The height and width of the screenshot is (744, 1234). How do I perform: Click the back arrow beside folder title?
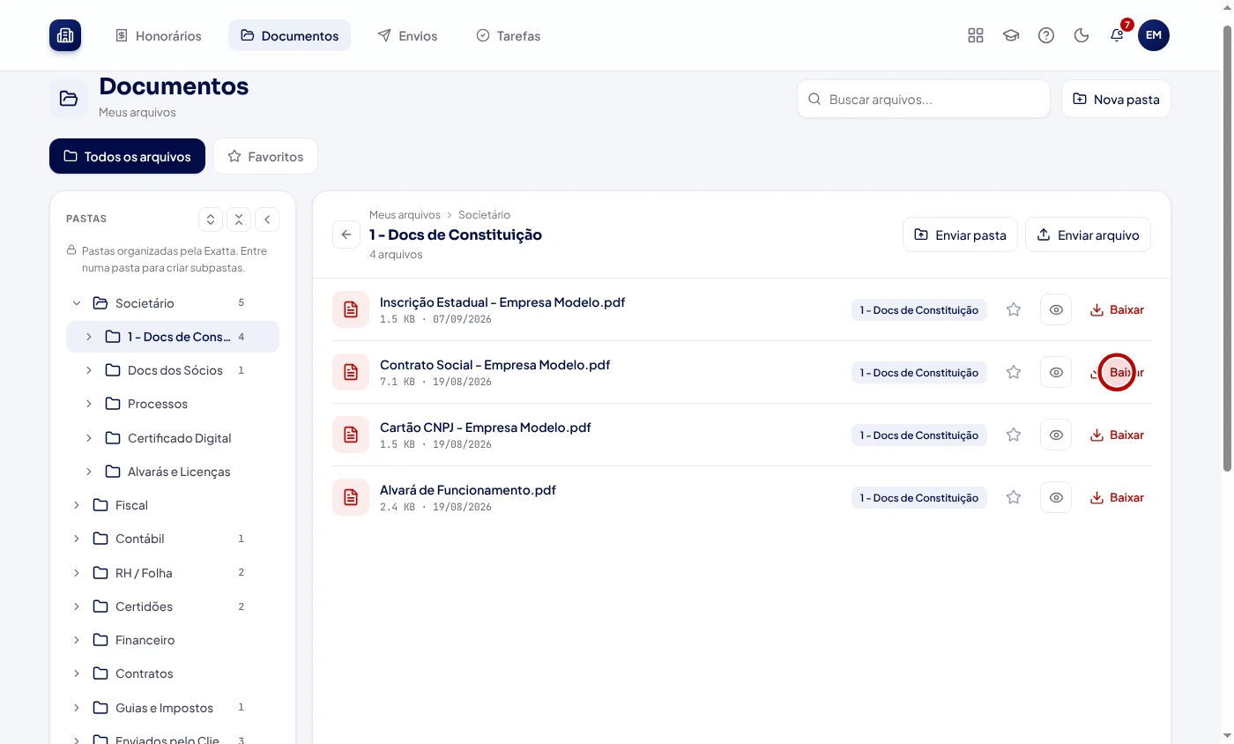346,234
